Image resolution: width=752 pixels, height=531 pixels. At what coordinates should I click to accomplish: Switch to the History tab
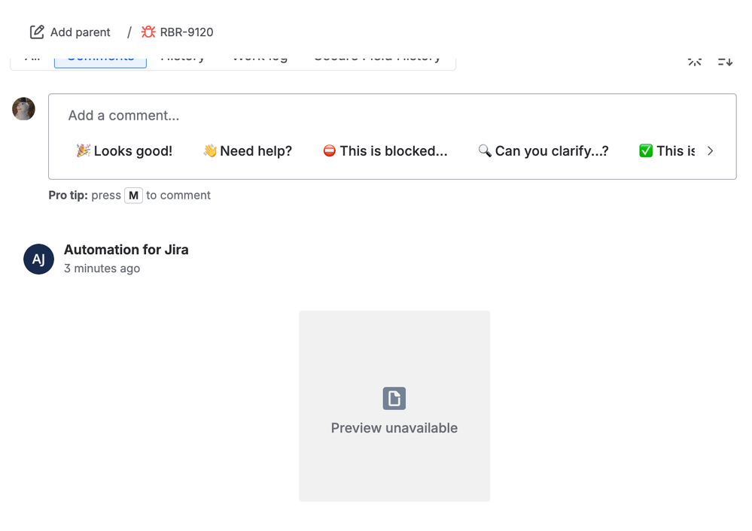183,56
